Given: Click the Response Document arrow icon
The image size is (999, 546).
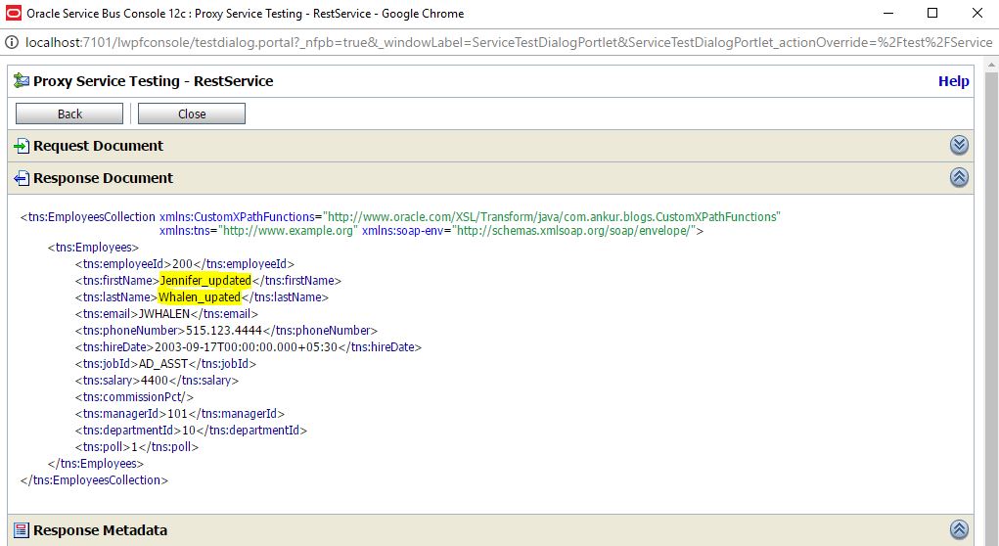Looking at the screenshot, I should pyautogui.click(x=22, y=178).
